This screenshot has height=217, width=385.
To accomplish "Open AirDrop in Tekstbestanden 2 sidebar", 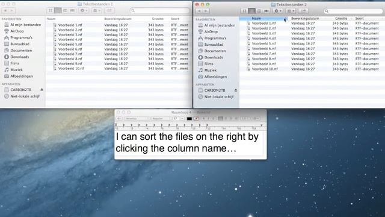I will pyautogui.click(x=211, y=32).
